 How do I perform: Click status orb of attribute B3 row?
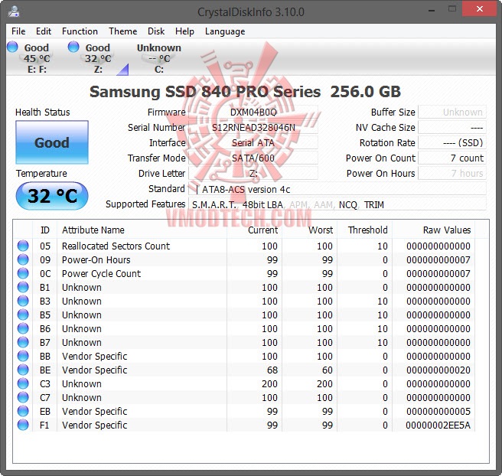click(23, 301)
